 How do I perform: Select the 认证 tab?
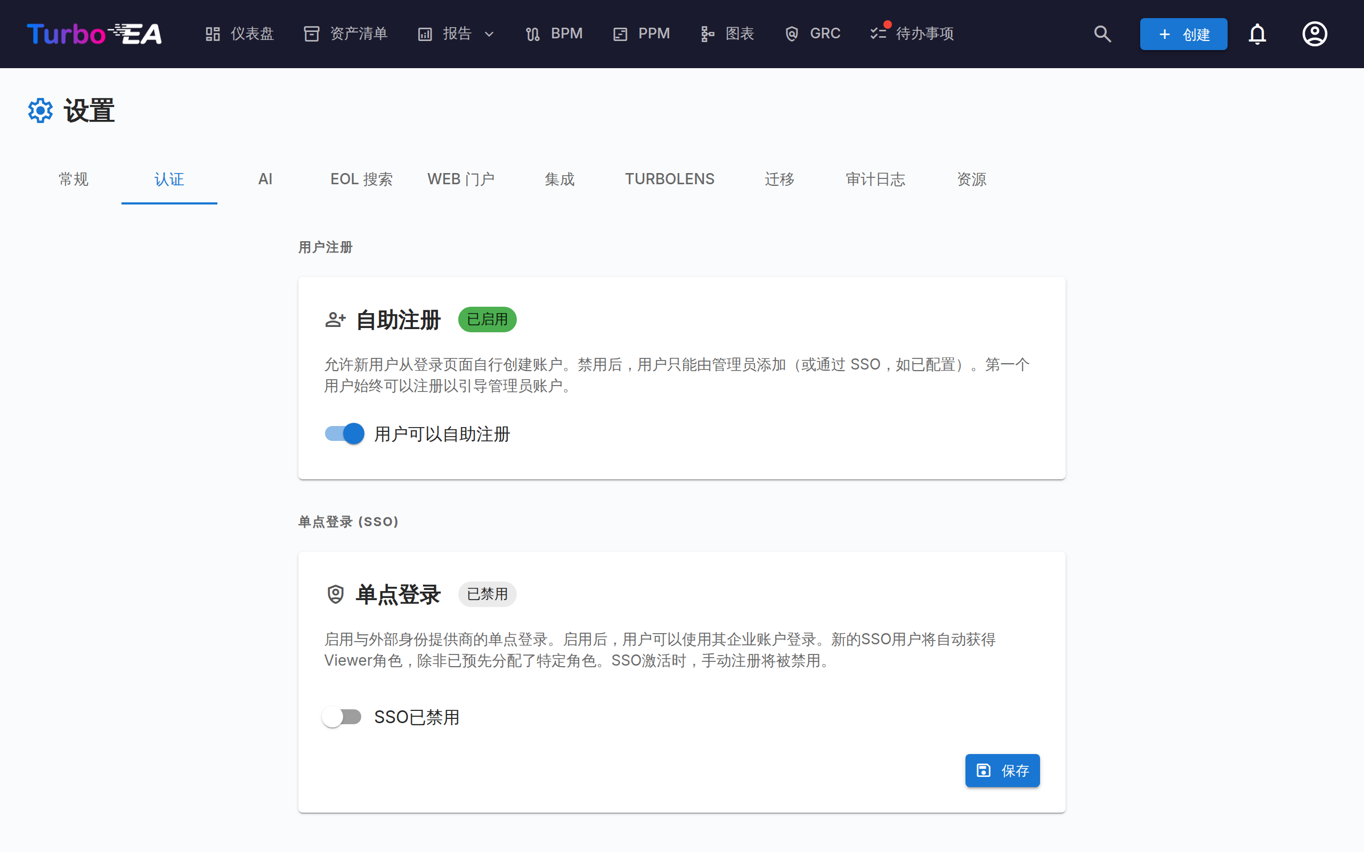(169, 179)
